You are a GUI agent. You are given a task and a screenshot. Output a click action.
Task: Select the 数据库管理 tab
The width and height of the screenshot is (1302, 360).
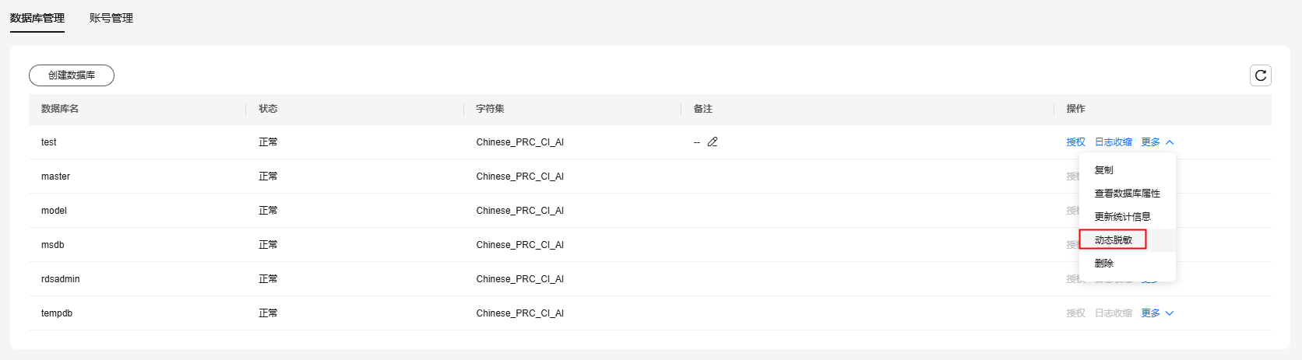37,18
